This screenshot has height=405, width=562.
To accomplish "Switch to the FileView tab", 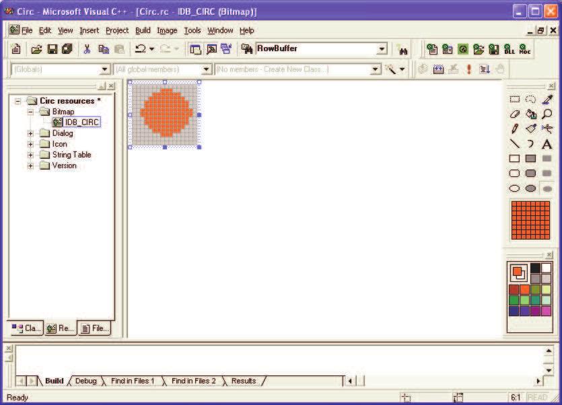I will point(95,328).
